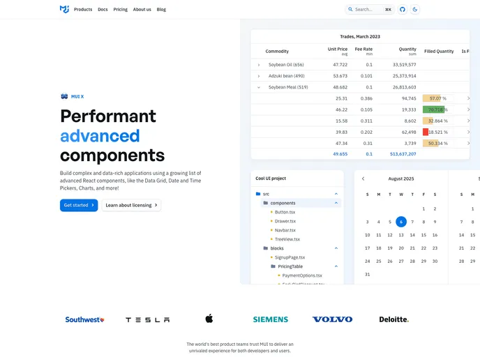The image size is (480, 357).
Task: Click the components folder icon
Action: tap(266, 203)
